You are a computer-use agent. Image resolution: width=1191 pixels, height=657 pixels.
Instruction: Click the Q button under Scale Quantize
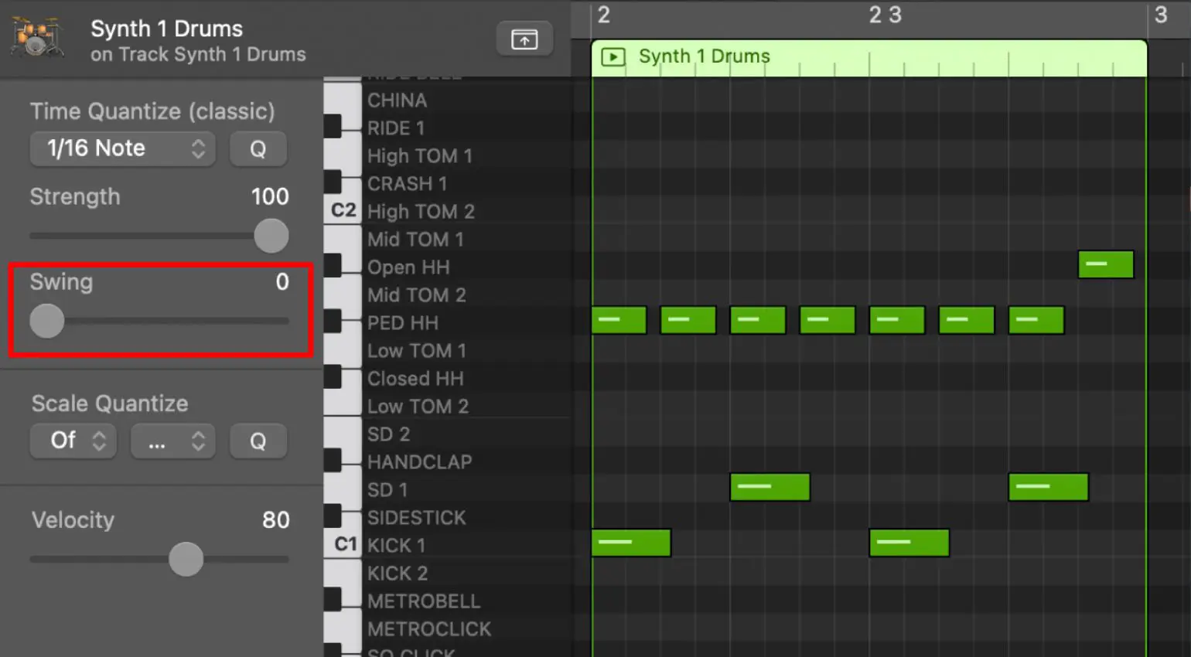(258, 441)
